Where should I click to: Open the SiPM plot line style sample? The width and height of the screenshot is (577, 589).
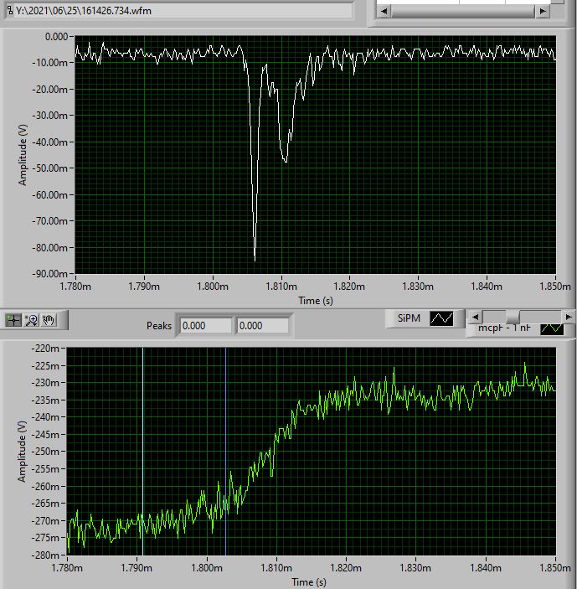[x=441, y=318]
